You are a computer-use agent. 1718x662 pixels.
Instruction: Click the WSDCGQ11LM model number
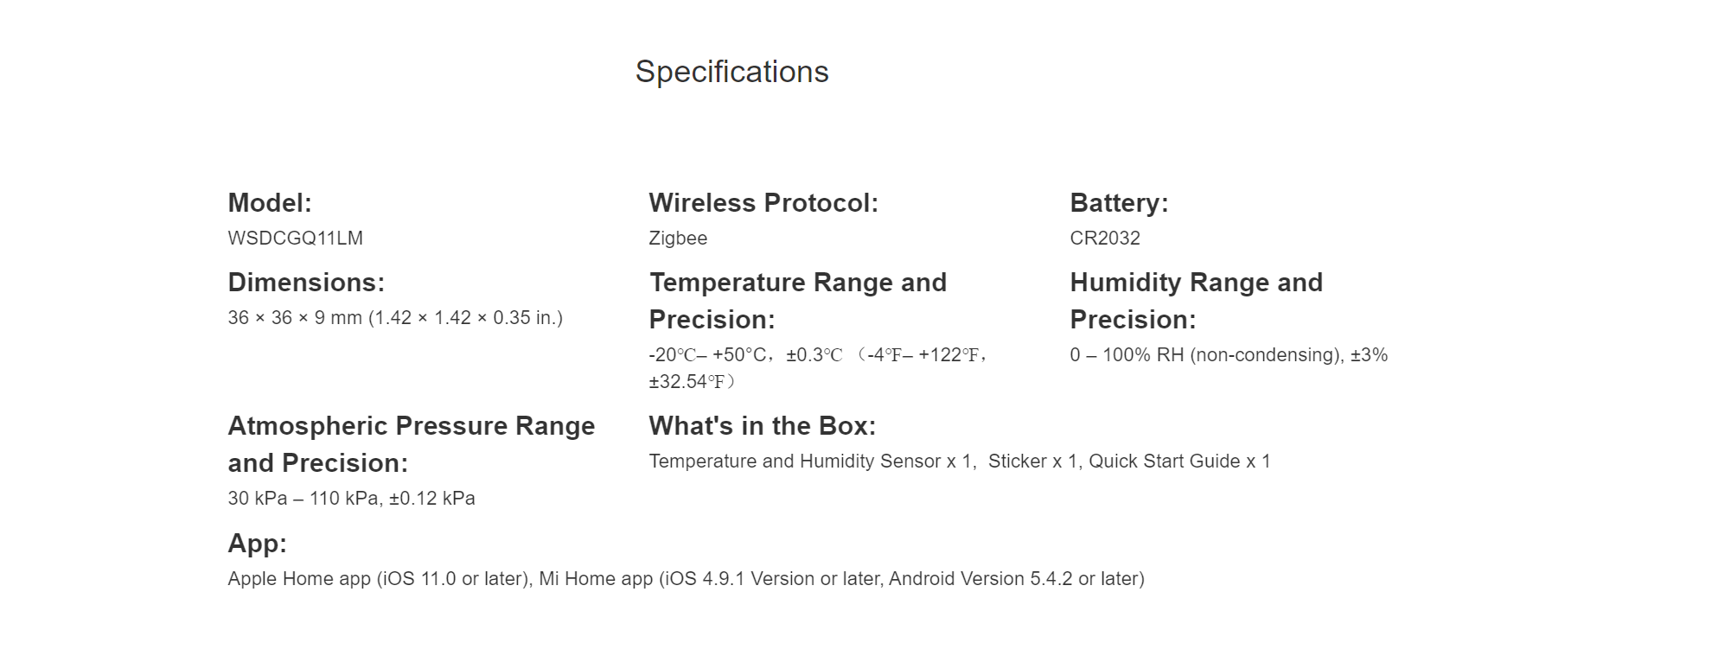click(x=295, y=239)
